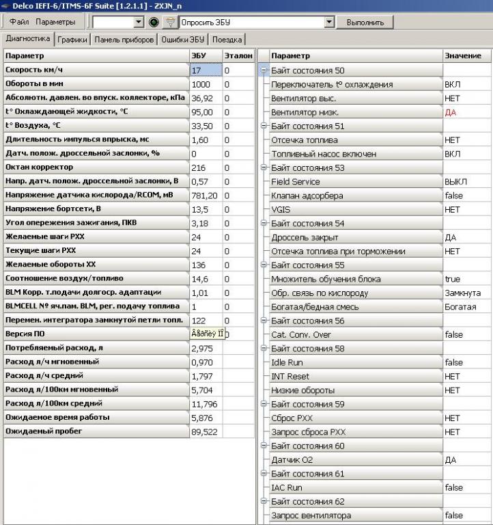Switch to the Графики tab
This screenshot has height=525, width=493.
pos(72,40)
